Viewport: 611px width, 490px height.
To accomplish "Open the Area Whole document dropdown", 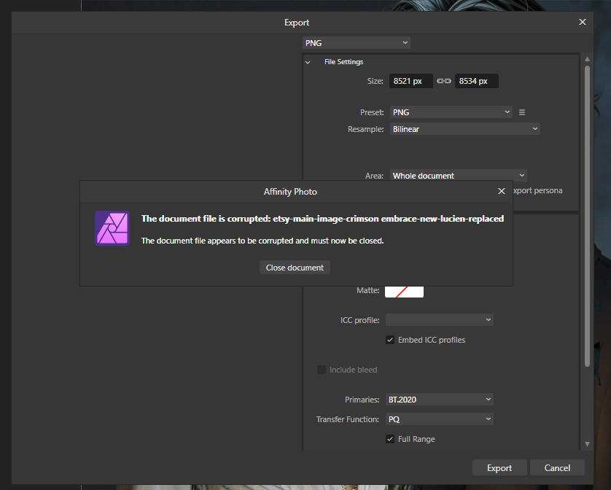I will (458, 176).
